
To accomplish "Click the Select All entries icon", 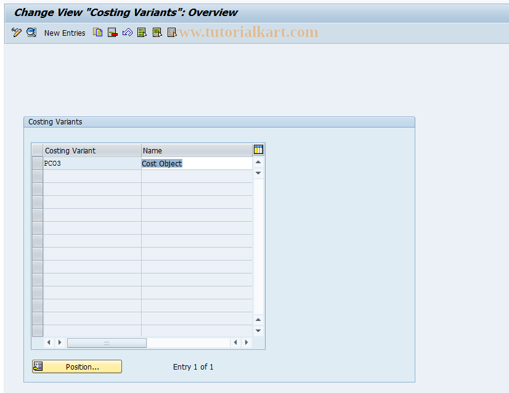I will (142, 32).
